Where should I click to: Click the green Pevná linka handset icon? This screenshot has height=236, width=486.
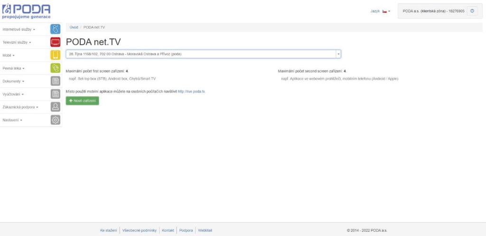pos(55,68)
